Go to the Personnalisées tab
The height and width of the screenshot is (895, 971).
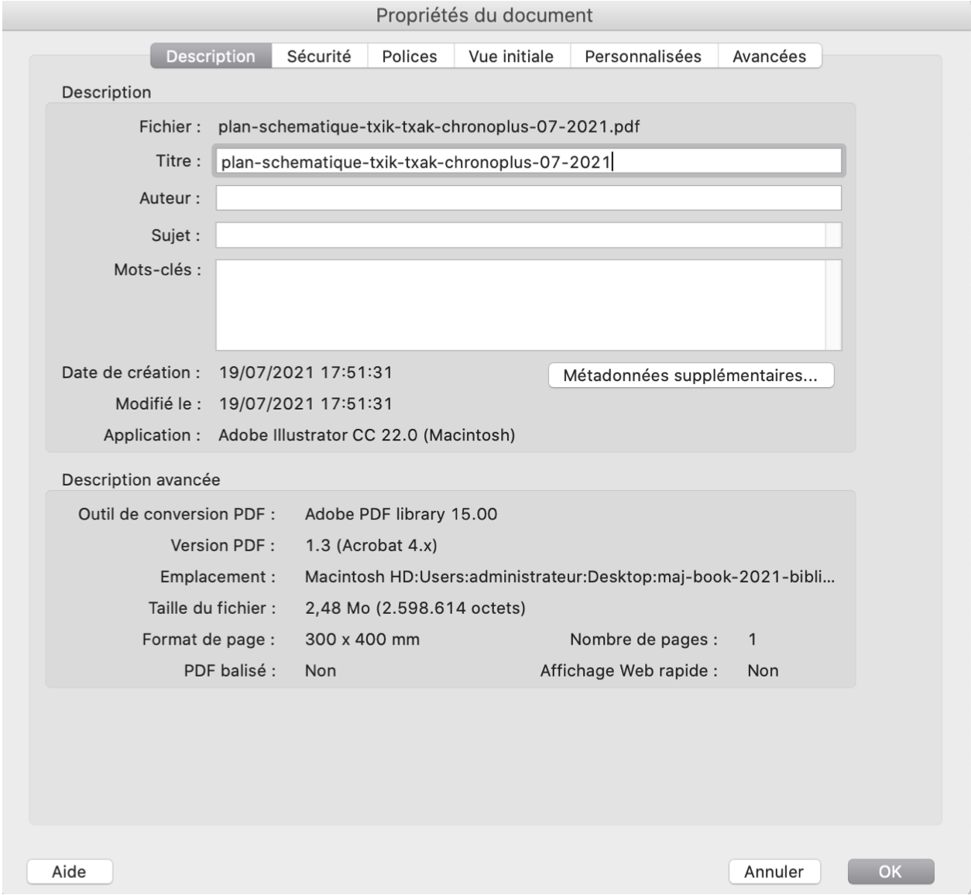(643, 57)
